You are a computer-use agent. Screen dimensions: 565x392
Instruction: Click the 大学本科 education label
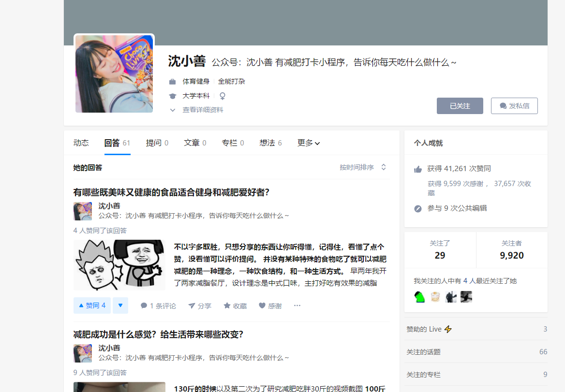pyautogui.click(x=196, y=96)
